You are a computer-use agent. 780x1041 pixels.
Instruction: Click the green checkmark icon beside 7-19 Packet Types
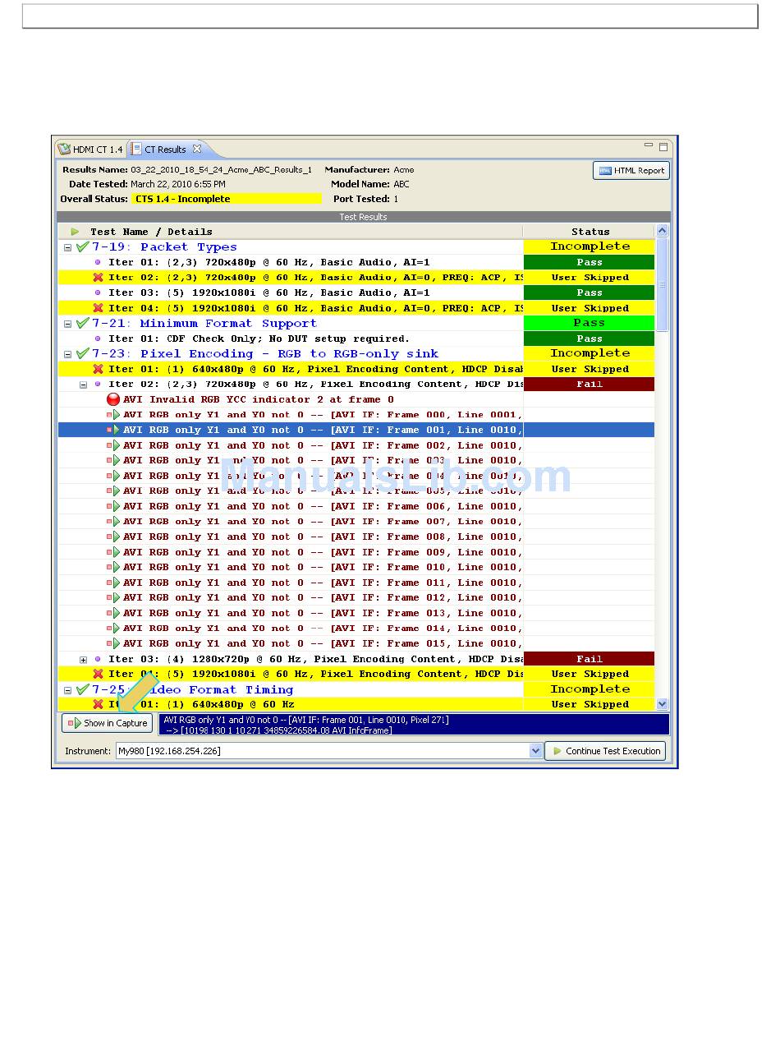click(x=82, y=247)
